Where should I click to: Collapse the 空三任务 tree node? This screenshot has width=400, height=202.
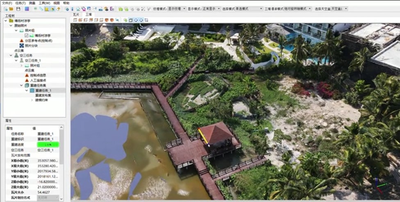(x=11, y=55)
